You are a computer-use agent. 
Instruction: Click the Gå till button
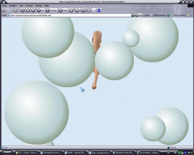coord(139,15)
